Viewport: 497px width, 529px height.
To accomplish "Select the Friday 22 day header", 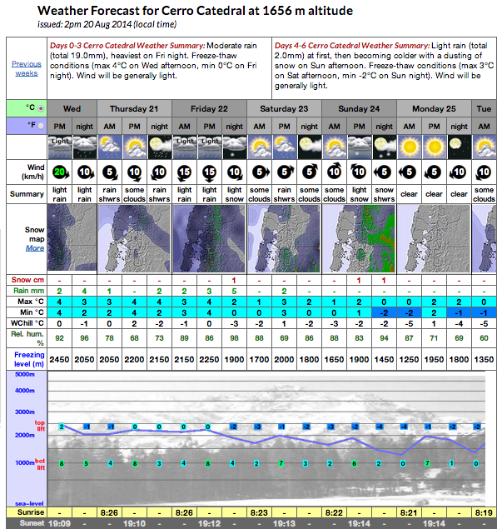I will click(x=210, y=108).
